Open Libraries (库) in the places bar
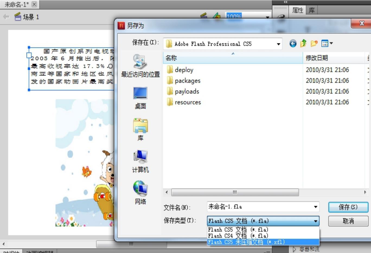Screen dimensions: 371x253 coord(140,130)
